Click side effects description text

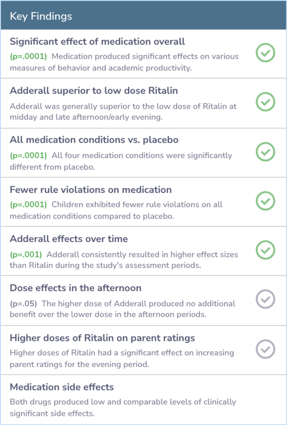click(123, 407)
